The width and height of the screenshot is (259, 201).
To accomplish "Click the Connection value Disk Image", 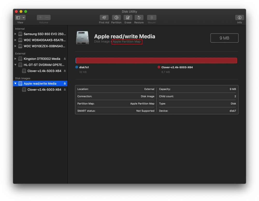I will coord(148,96).
